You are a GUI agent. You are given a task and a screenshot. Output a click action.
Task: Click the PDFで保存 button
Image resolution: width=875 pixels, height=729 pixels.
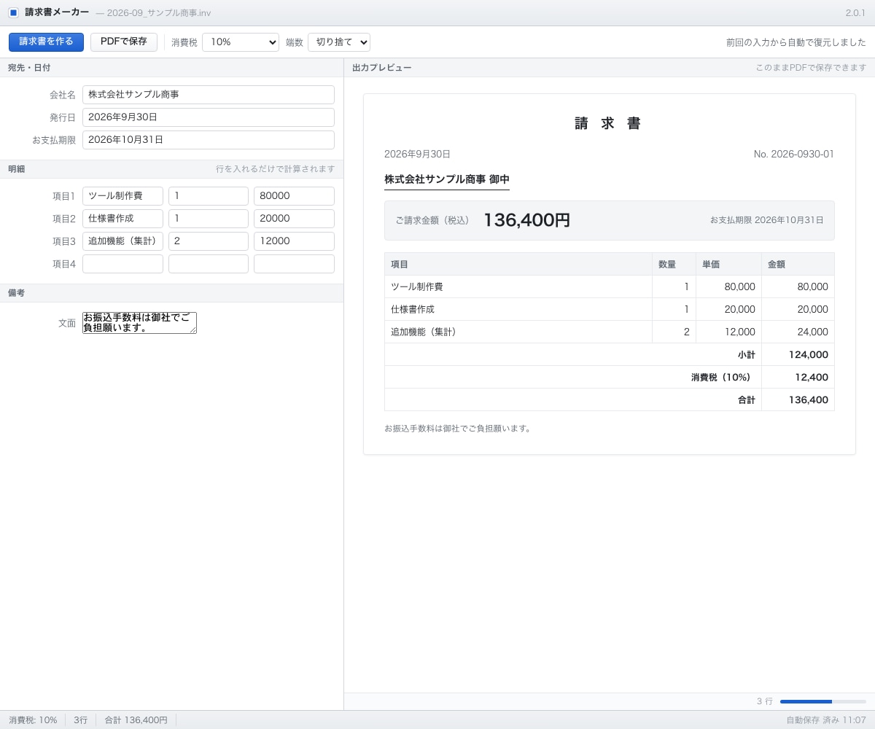tap(124, 42)
